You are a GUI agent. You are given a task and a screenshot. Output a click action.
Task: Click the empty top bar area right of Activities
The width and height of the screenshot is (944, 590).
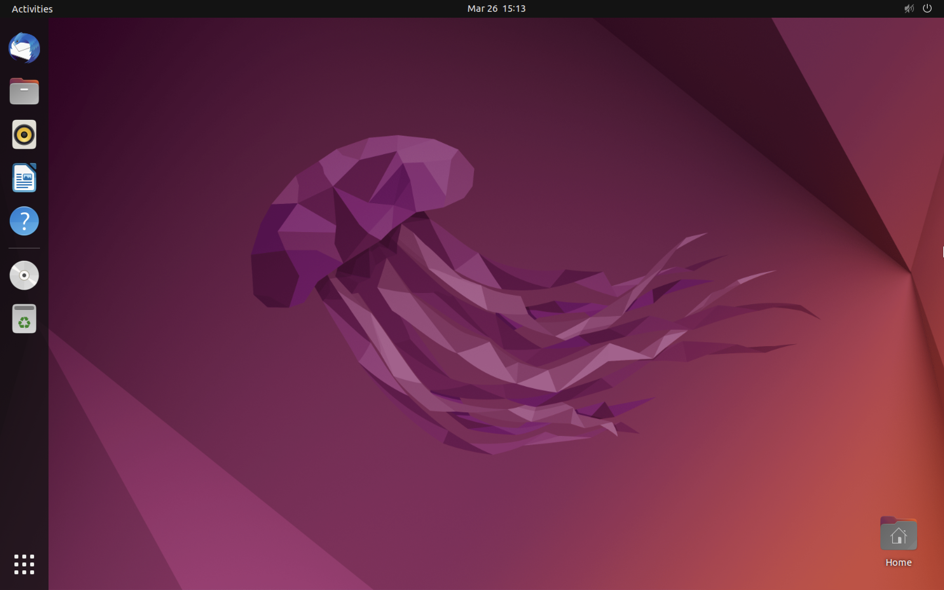click(x=234, y=9)
